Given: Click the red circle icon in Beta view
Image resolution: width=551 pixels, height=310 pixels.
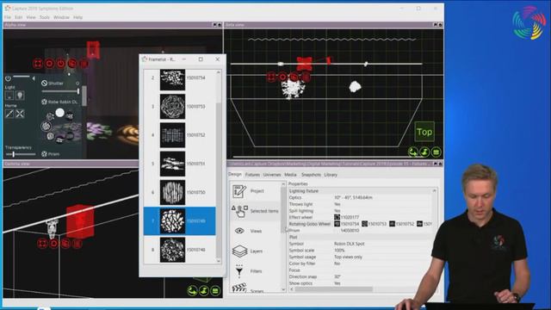Looking at the screenshot, I should (x=282, y=77).
